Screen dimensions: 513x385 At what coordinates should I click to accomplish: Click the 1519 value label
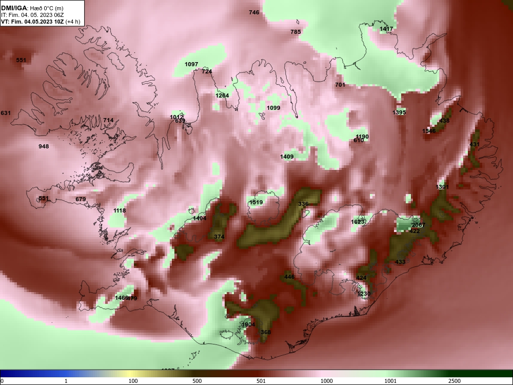(x=256, y=202)
